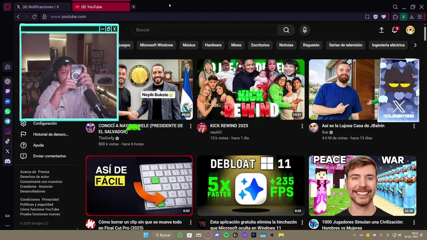Open options for the KICK REWIND 2025 video

[302, 126]
